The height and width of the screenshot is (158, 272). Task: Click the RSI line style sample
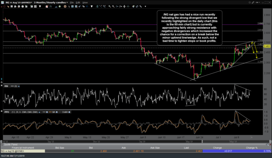click(x=12, y=86)
